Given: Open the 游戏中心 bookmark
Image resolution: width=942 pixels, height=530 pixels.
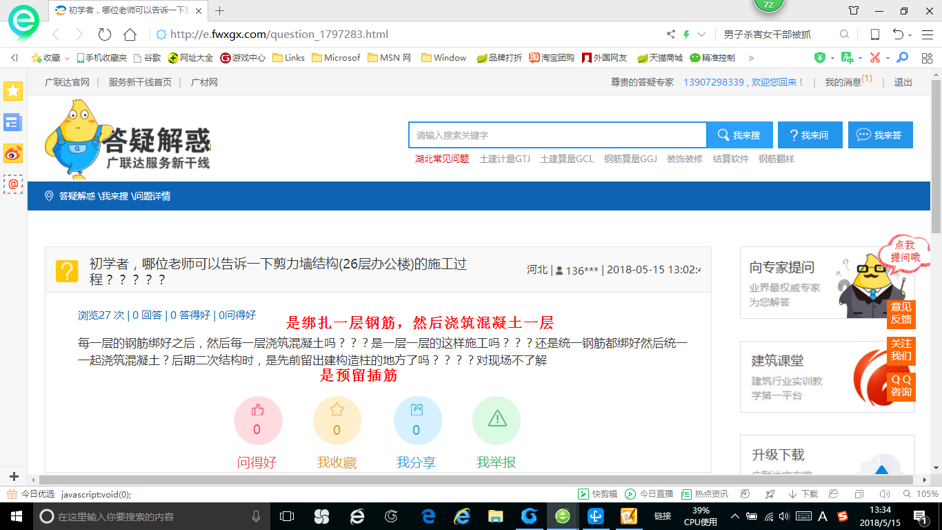Looking at the screenshot, I should pos(243,58).
